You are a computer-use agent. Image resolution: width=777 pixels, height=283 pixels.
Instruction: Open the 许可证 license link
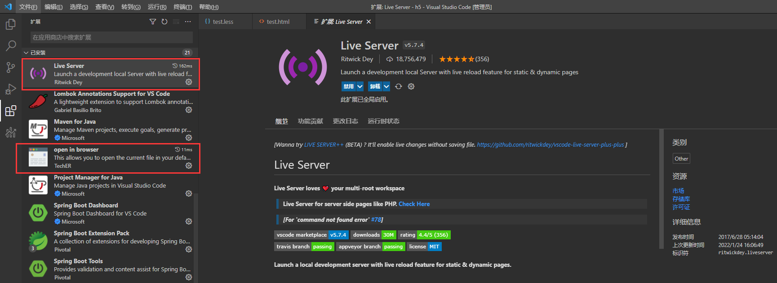pos(681,207)
